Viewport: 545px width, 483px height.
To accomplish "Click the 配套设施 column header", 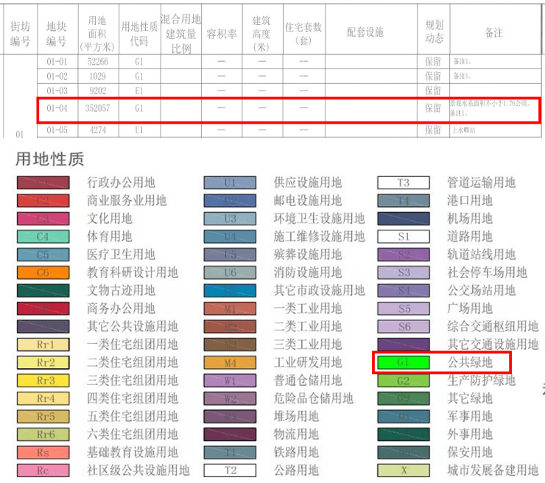I will tap(365, 33).
